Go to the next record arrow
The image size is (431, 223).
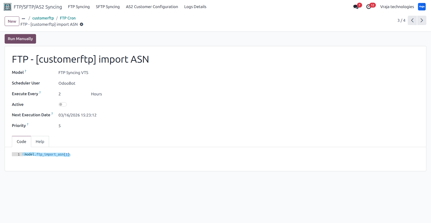click(422, 20)
